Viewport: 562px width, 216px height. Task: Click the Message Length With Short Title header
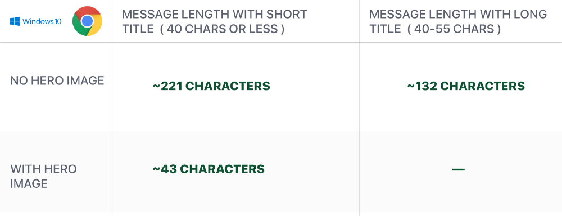click(x=214, y=21)
